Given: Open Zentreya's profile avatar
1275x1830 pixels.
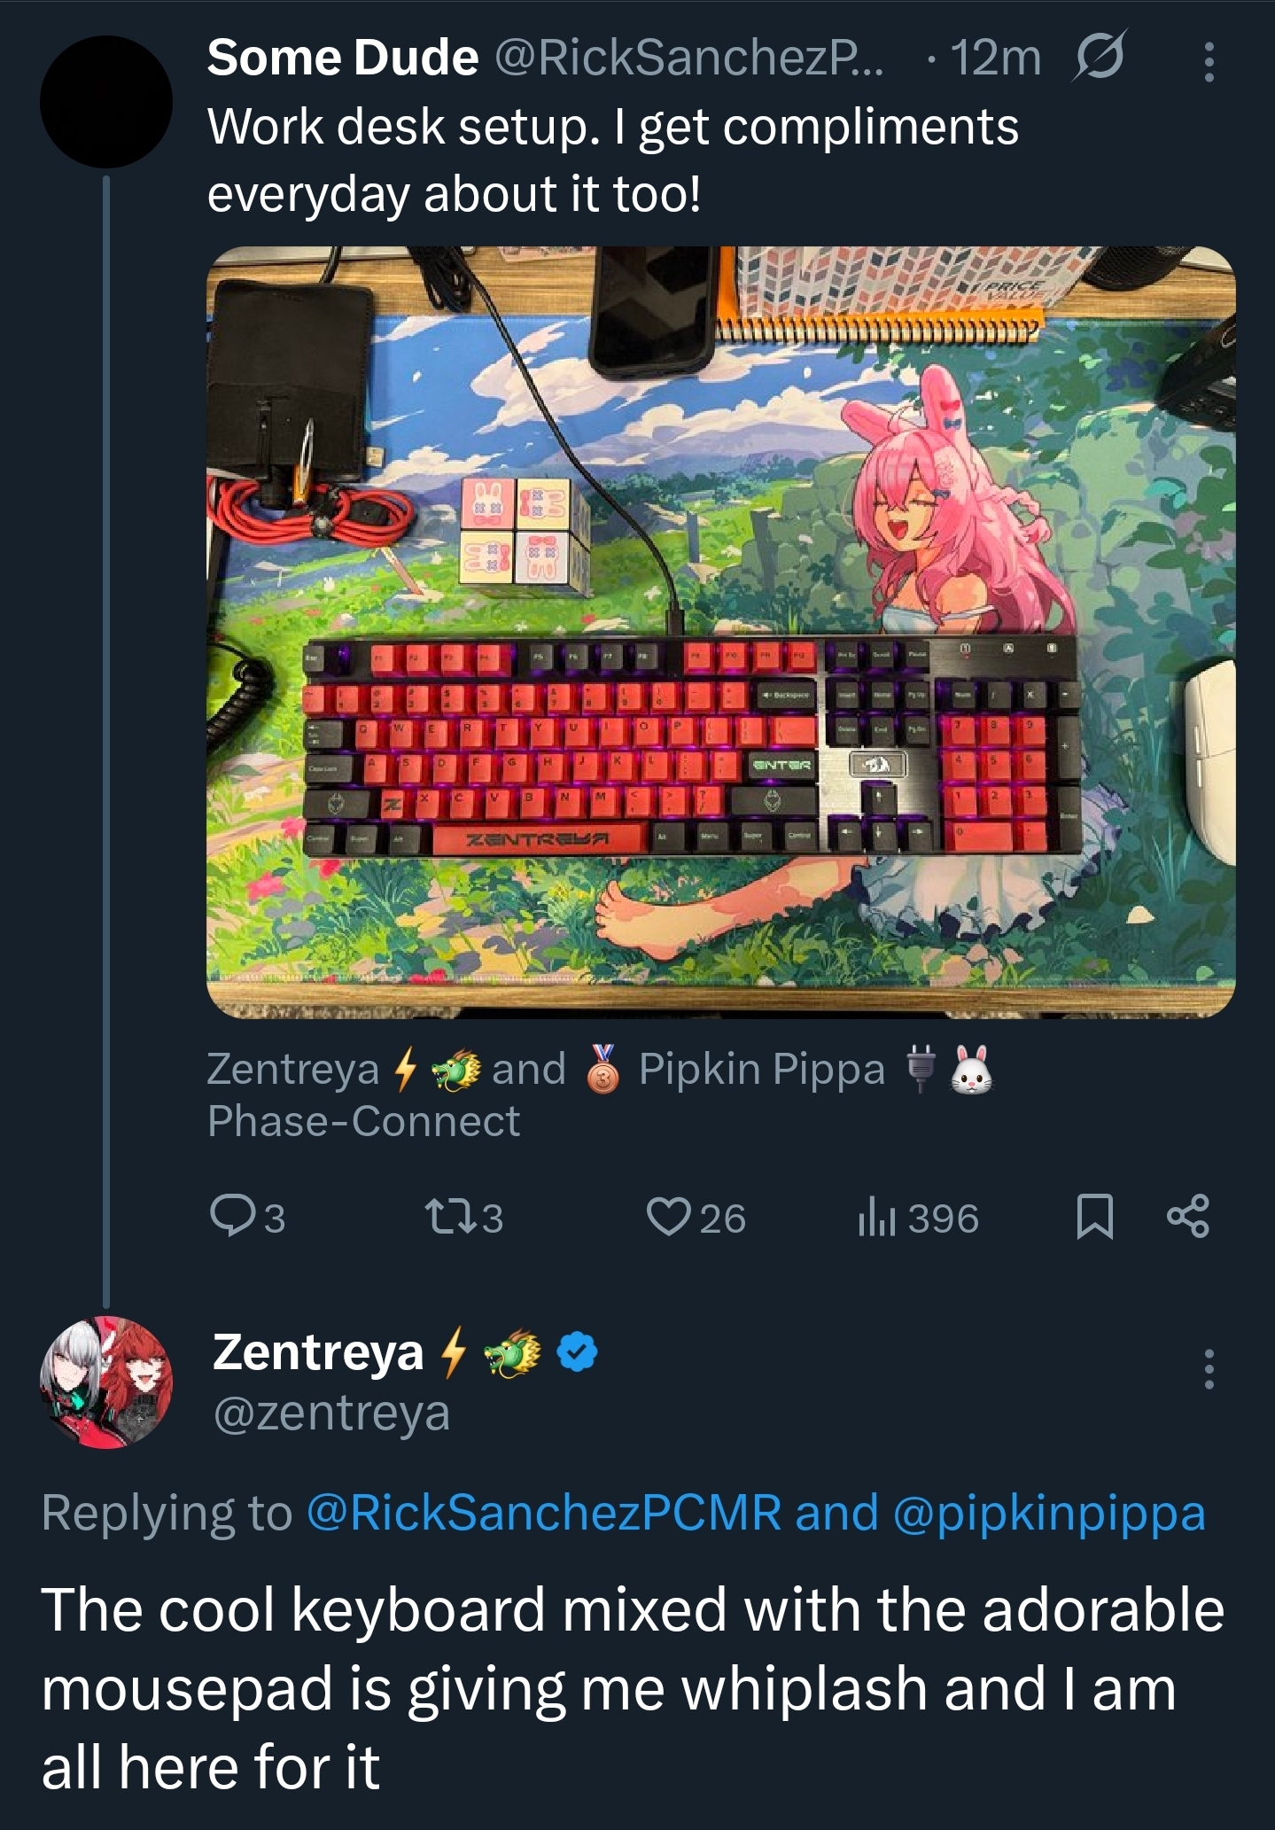Looking at the screenshot, I should tap(106, 1382).
